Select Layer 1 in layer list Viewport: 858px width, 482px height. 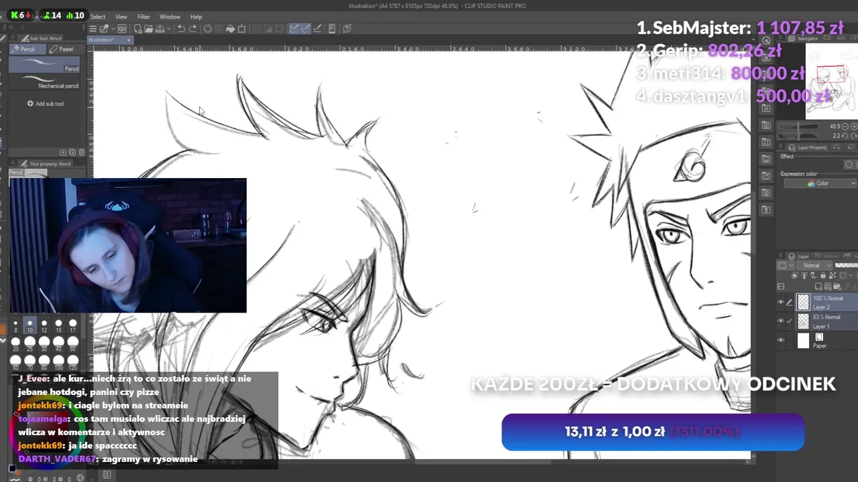click(x=826, y=321)
